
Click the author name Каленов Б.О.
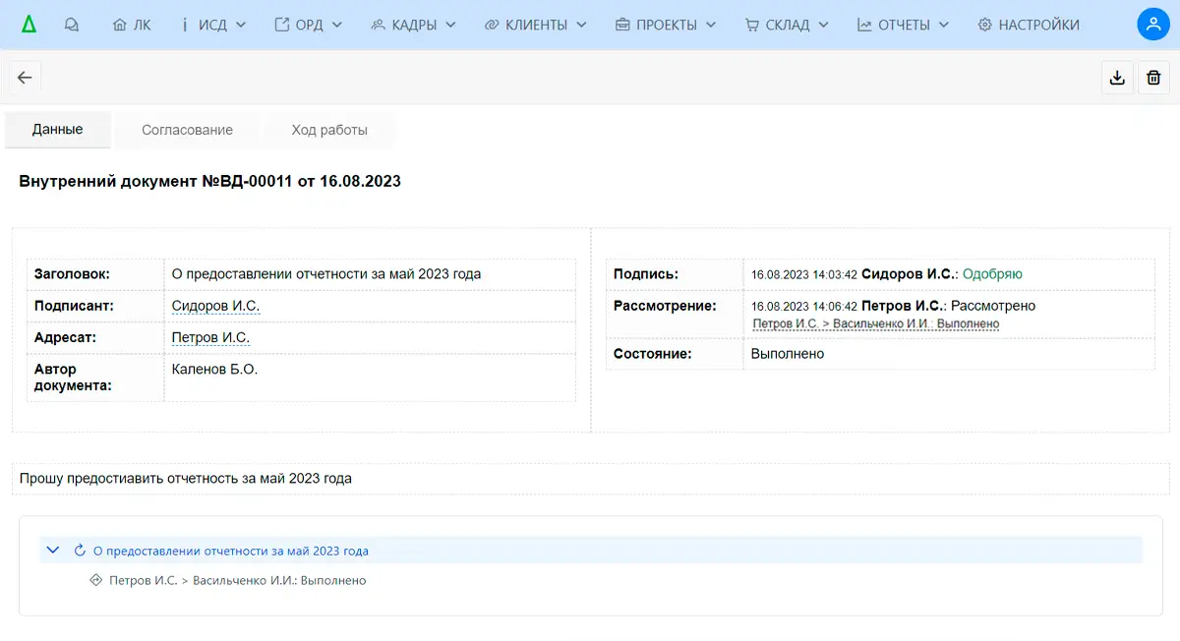214,369
